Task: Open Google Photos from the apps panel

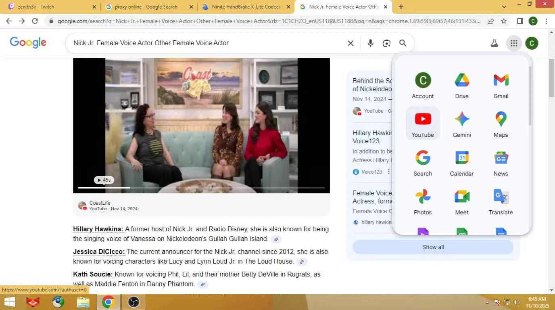Action: coord(423,201)
